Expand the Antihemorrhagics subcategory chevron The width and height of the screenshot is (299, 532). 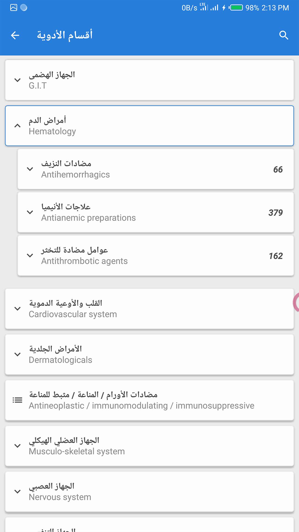(x=30, y=169)
